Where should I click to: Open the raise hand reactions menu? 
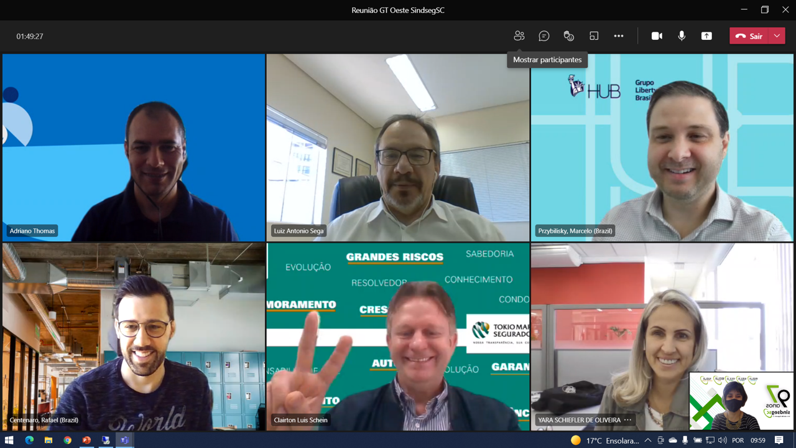pyautogui.click(x=568, y=36)
